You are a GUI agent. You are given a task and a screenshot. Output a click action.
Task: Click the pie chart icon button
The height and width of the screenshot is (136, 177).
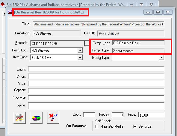[36, 118]
